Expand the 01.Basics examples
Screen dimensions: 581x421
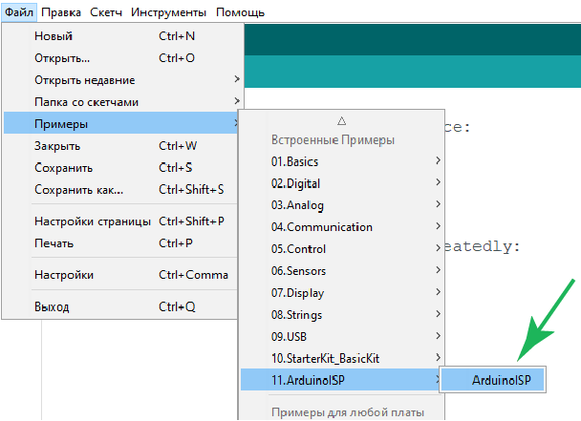pos(341,161)
